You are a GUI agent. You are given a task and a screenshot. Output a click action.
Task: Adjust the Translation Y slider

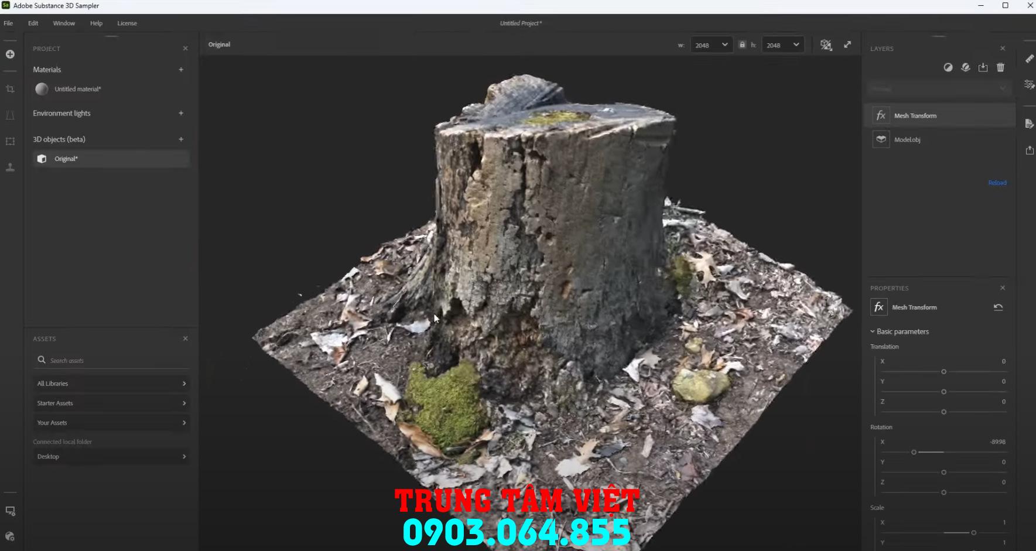click(943, 392)
